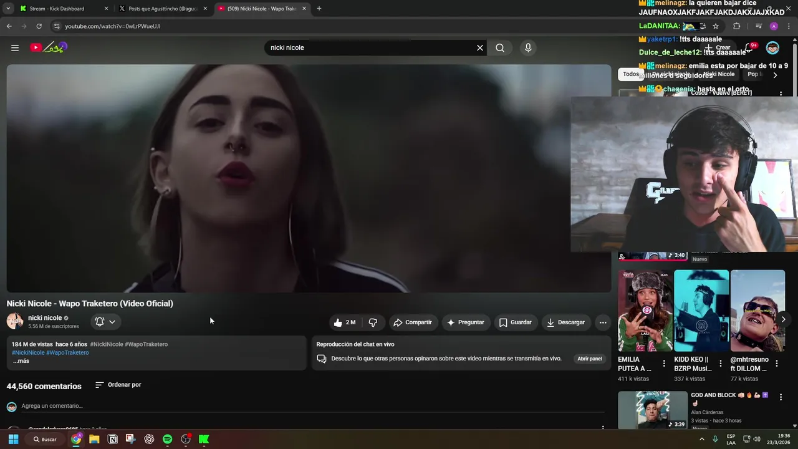Reload the current page

click(39, 26)
